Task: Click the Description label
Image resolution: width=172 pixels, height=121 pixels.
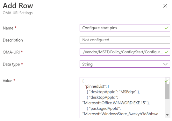Action: (x=13, y=40)
